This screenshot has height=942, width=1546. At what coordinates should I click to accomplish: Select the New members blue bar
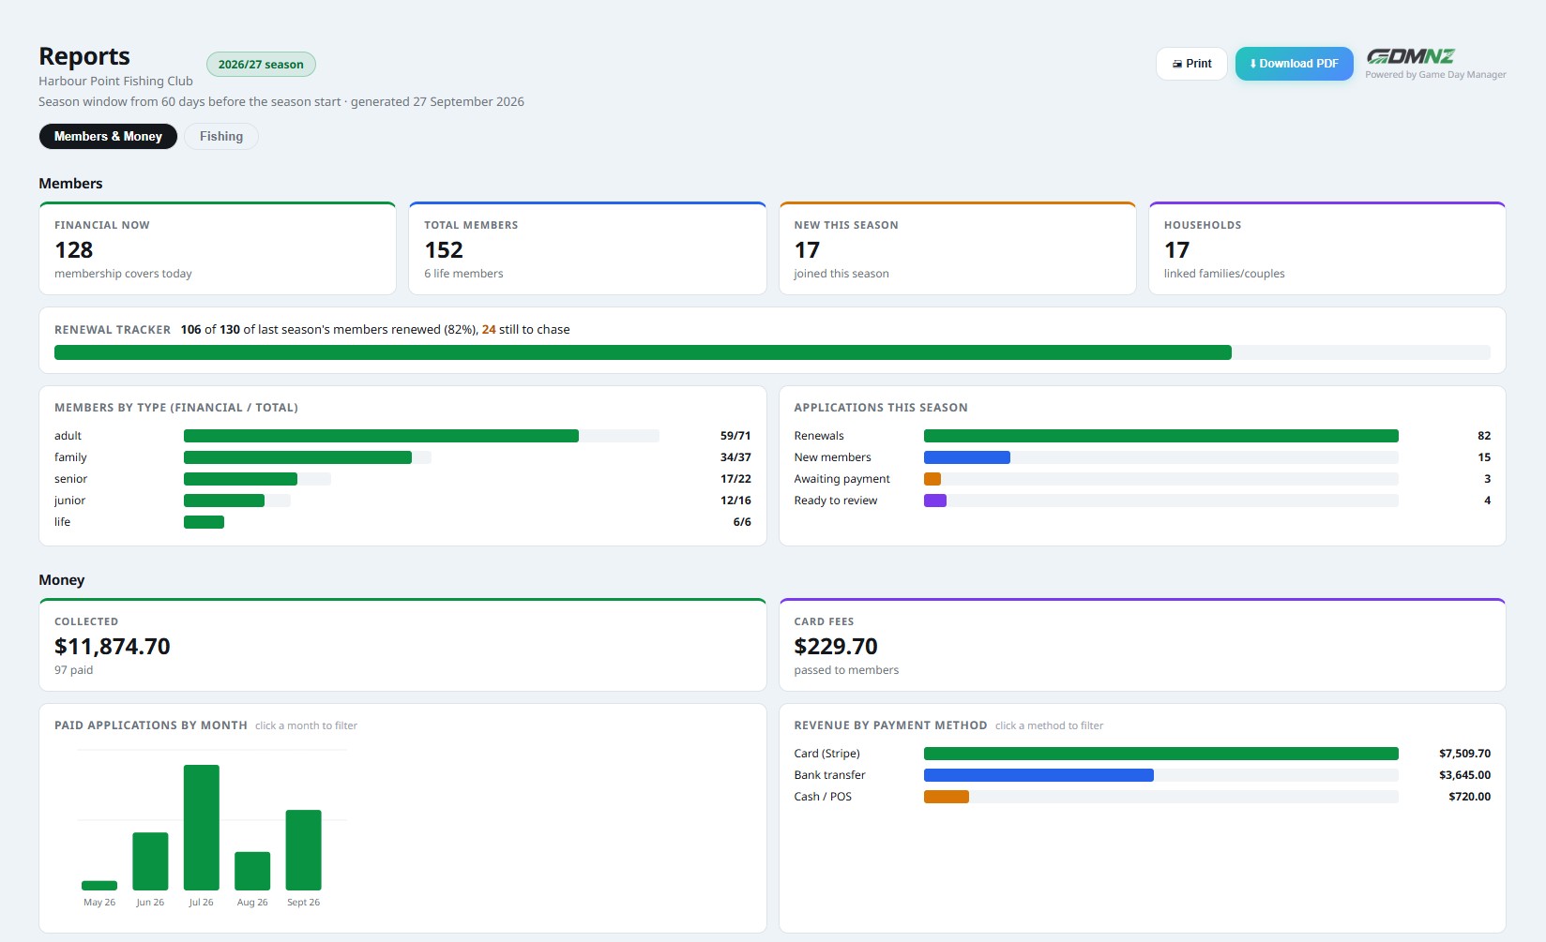click(966, 457)
